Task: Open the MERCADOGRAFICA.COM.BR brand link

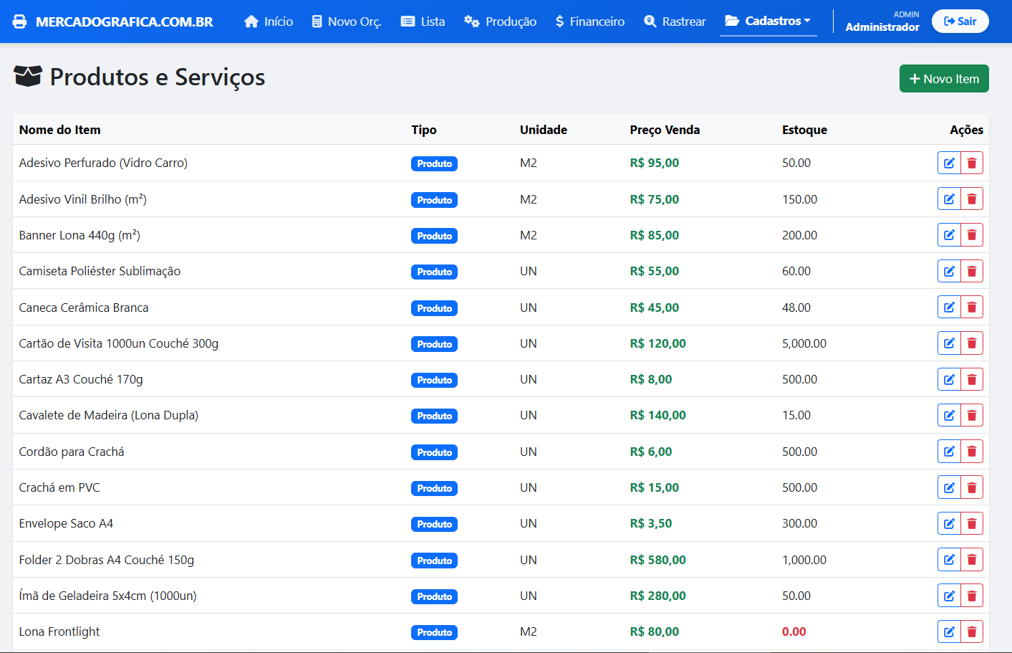Action: [x=124, y=22]
